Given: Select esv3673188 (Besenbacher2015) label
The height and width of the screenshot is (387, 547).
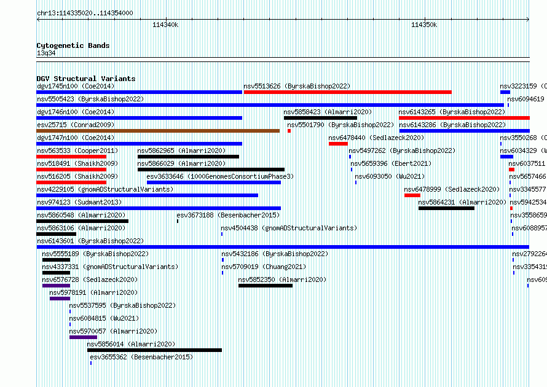Looking at the screenshot, I should pos(228,215).
